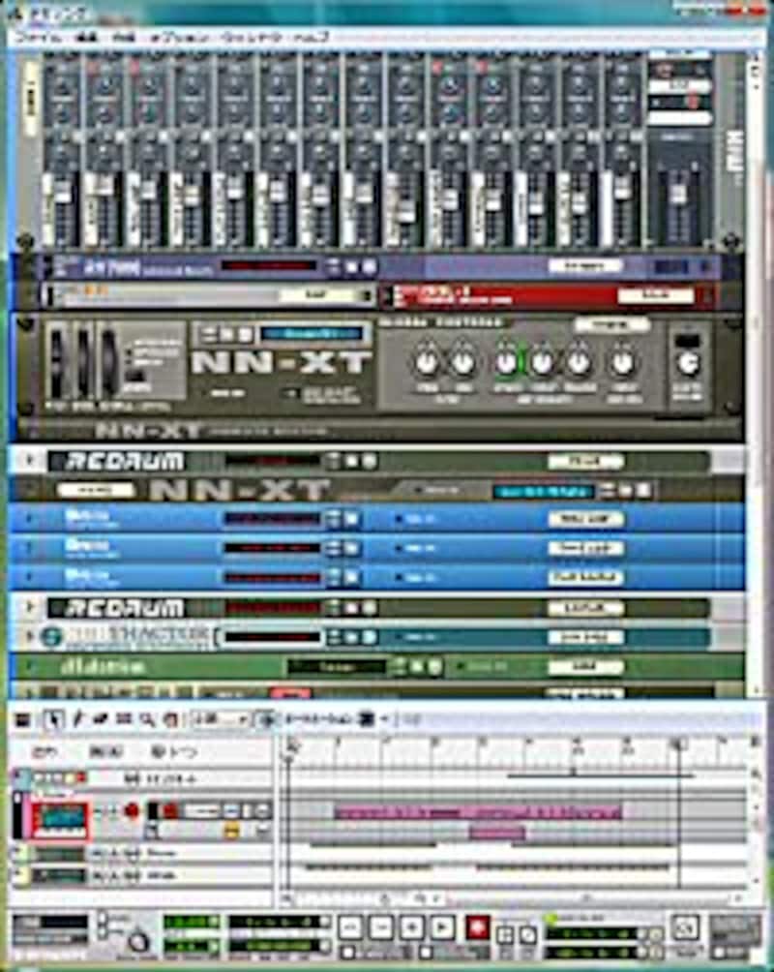Browse patches on the second Redrum
Screen dimensions: 774x972
click(x=352, y=607)
